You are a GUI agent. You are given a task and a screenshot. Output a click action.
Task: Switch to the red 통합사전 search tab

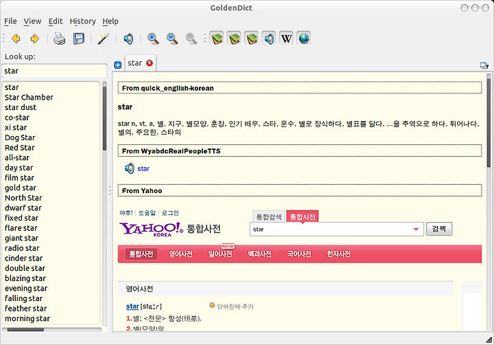click(x=303, y=217)
